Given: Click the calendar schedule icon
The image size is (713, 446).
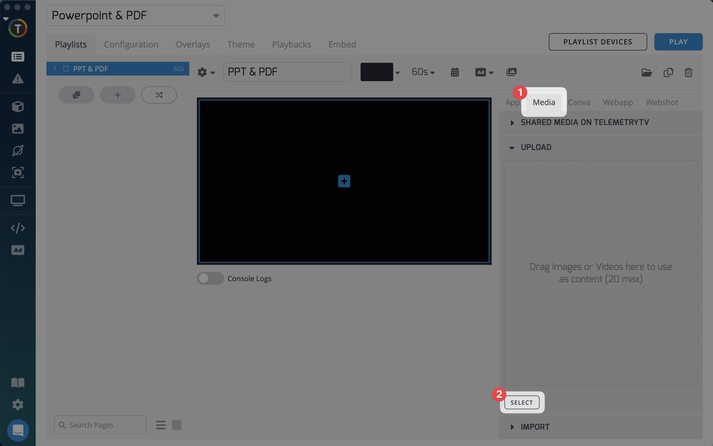Looking at the screenshot, I should pos(455,72).
